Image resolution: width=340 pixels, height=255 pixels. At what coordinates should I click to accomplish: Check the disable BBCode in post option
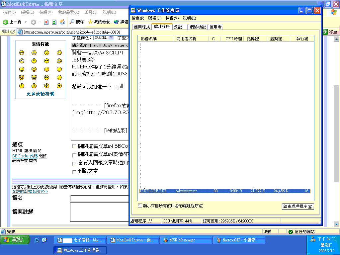(x=74, y=146)
